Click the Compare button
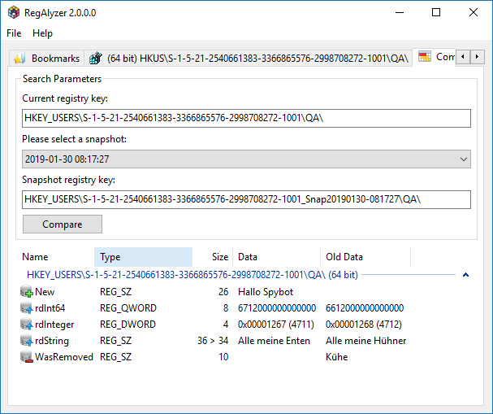 [x=63, y=224]
